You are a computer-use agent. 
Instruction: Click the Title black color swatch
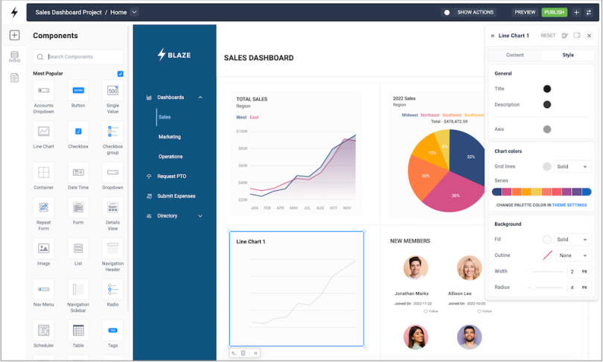547,89
